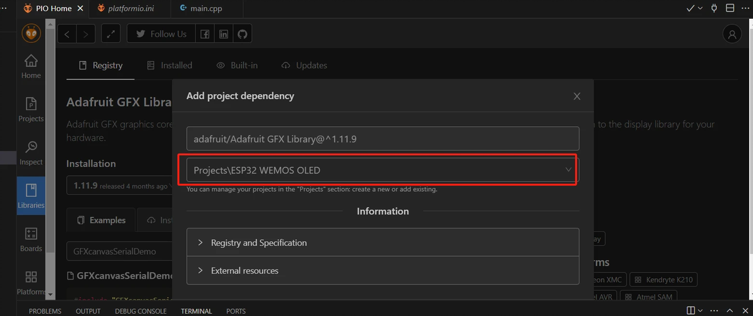Open the GFXcanvasSerialDemo example selector
The height and width of the screenshot is (316, 753).
[119, 251]
